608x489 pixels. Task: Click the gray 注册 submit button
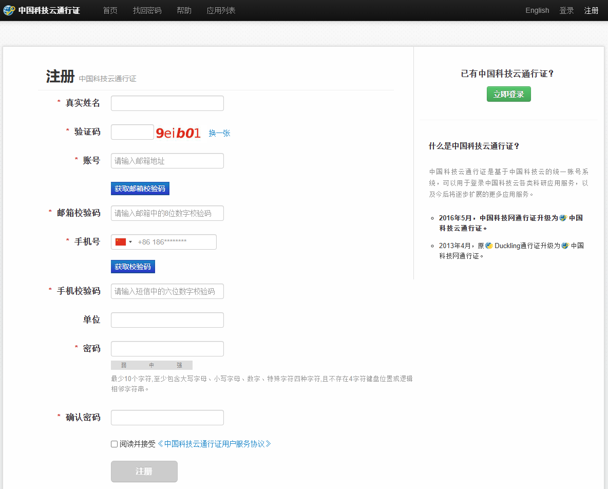tap(144, 472)
